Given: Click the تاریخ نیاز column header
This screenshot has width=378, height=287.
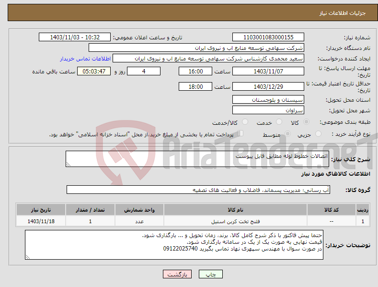Looking at the screenshot, I should pos(41,210).
